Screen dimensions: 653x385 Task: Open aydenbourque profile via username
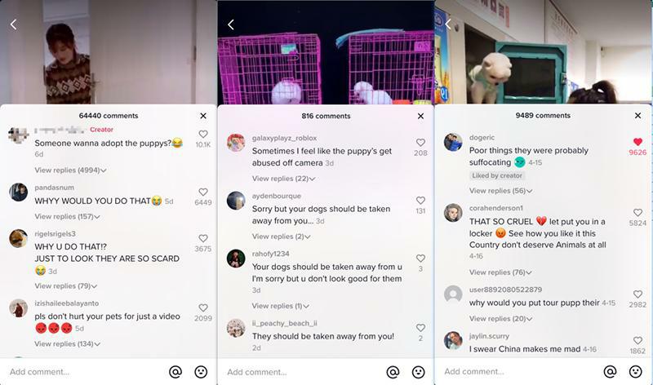(276, 196)
